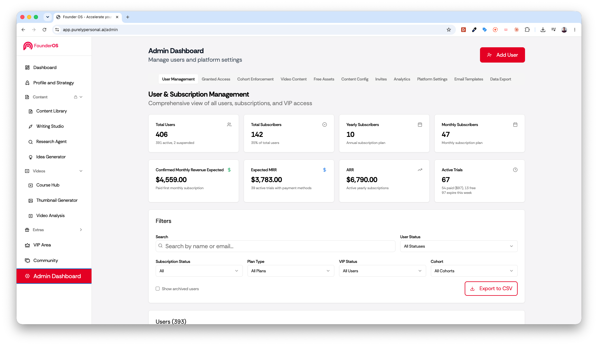Viewport: 598px width, 346px height.
Task: Open the Platform Settings tab
Action: pos(432,79)
